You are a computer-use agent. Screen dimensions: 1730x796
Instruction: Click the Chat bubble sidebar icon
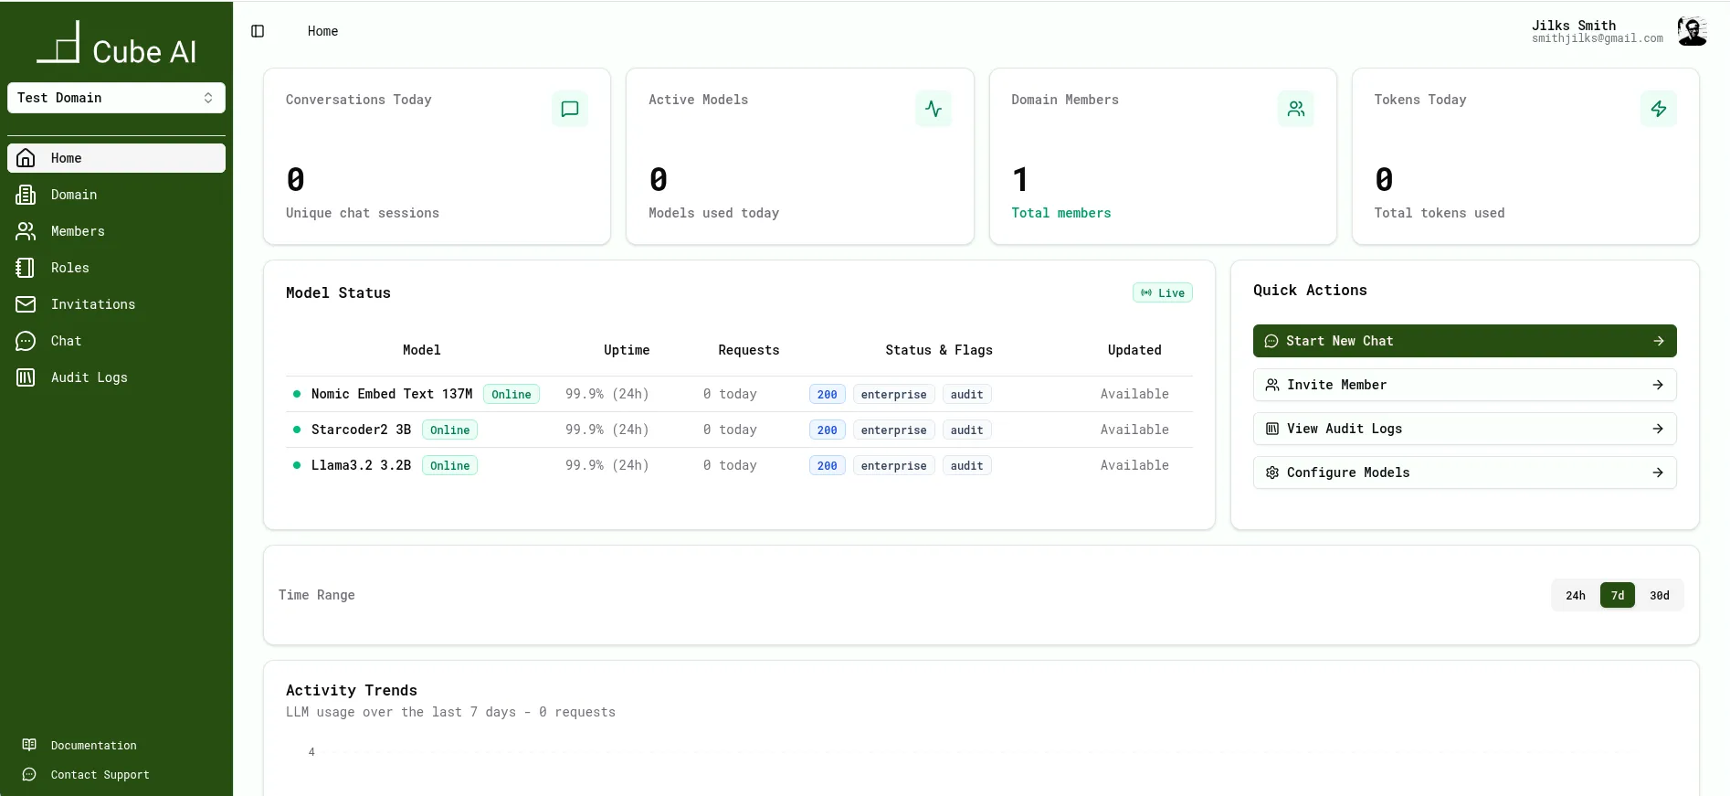(26, 341)
